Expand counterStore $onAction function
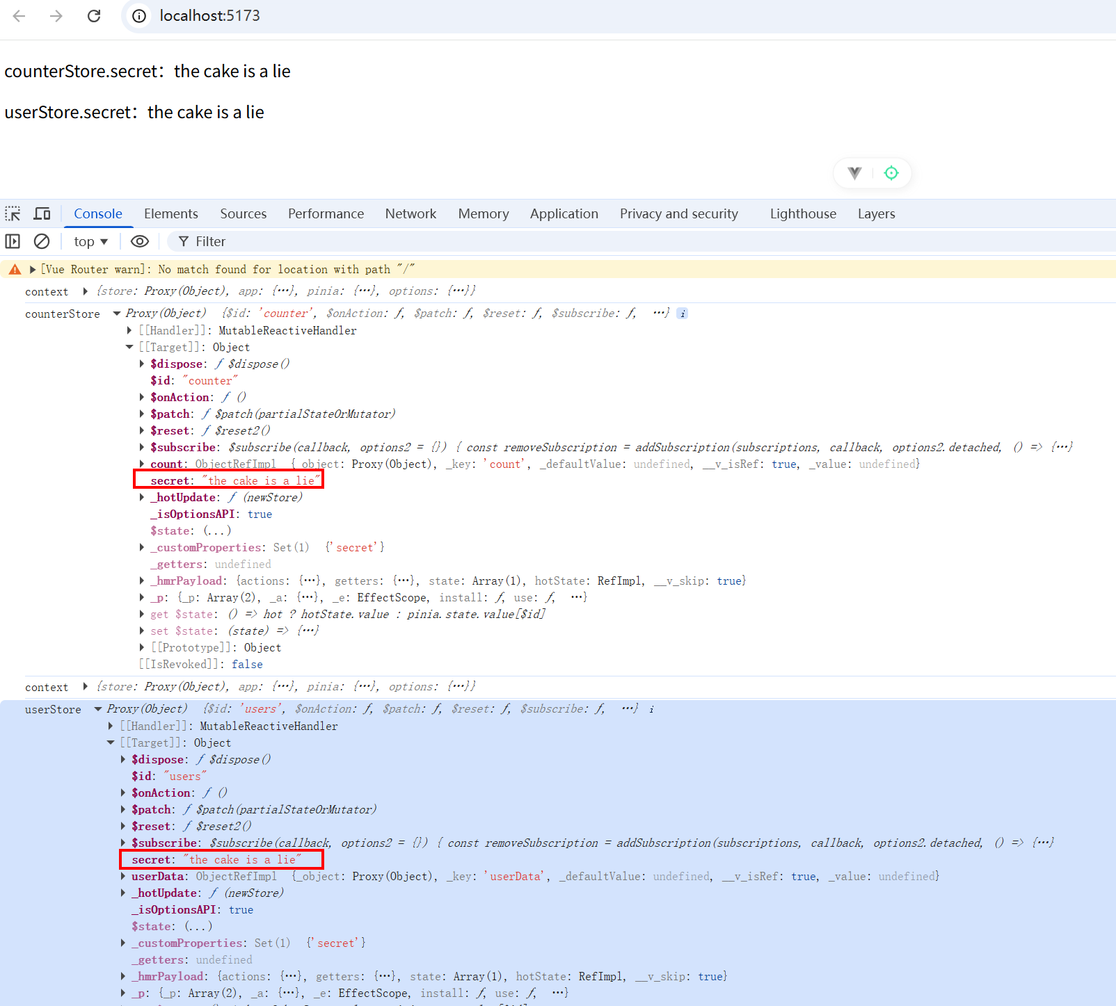Screen dimensions: 1116x1006 142,397
